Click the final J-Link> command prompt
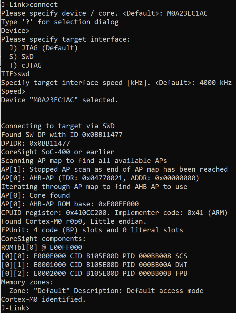 point(15,308)
